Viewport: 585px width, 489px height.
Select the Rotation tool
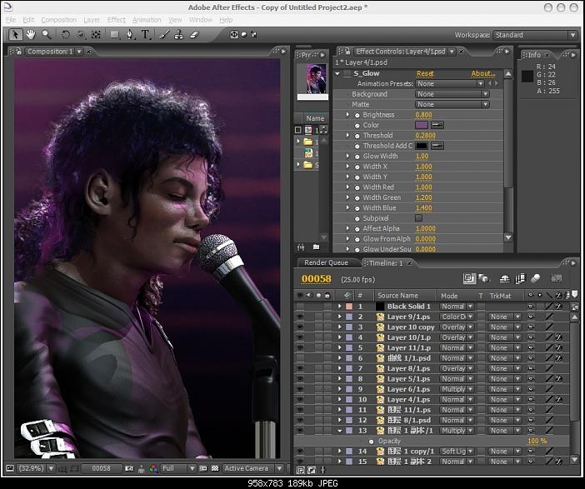point(66,35)
